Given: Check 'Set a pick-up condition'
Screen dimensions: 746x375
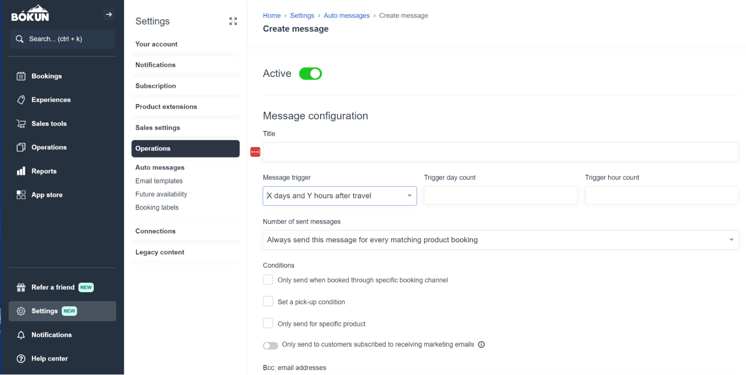Looking at the screenshot, I should click(x=268, y=301).
